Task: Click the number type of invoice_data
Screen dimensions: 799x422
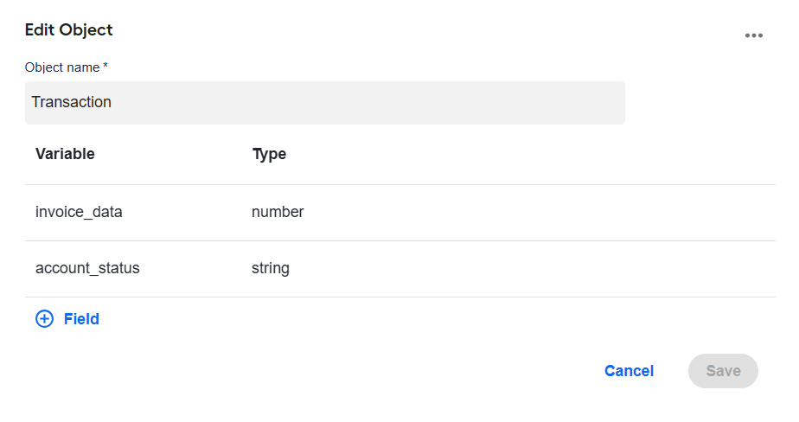Action: pos(278,212)
